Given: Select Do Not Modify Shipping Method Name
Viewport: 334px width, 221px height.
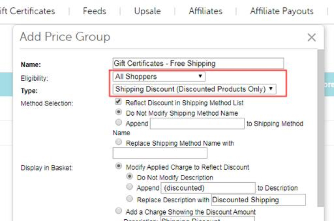Looking at the screenshot, I should click(119, 112).
